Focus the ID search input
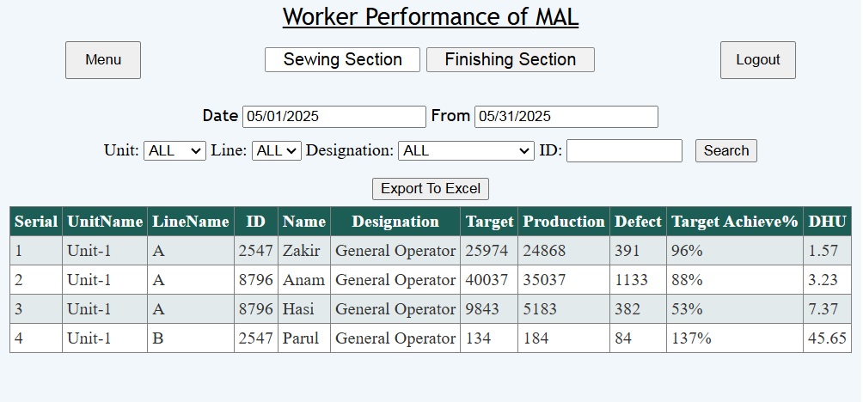Screen dimensions: 863x402 624,150
